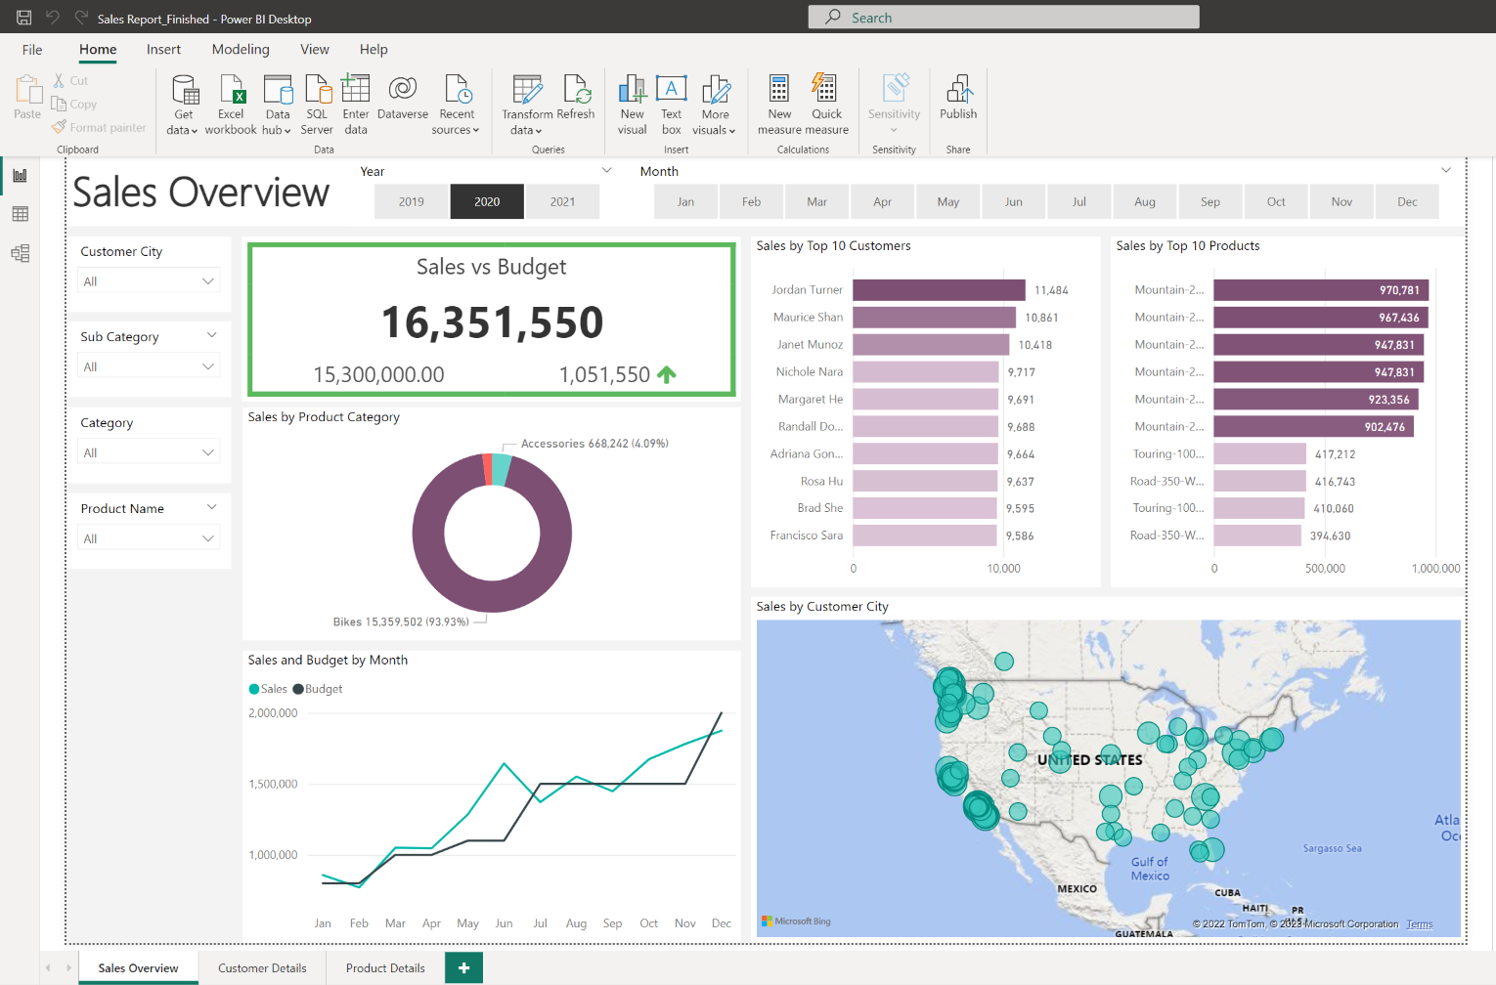Switch to the Customer Details tab

point(261,967)
